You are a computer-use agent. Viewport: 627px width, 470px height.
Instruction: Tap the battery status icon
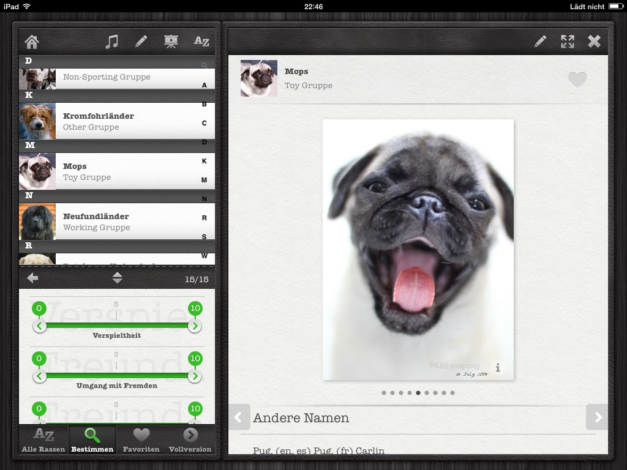coord(616,6)
